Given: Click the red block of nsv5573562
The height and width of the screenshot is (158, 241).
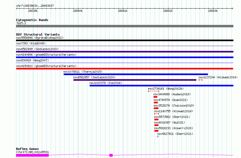Looking at the screenshot, I should pos(156,120).
